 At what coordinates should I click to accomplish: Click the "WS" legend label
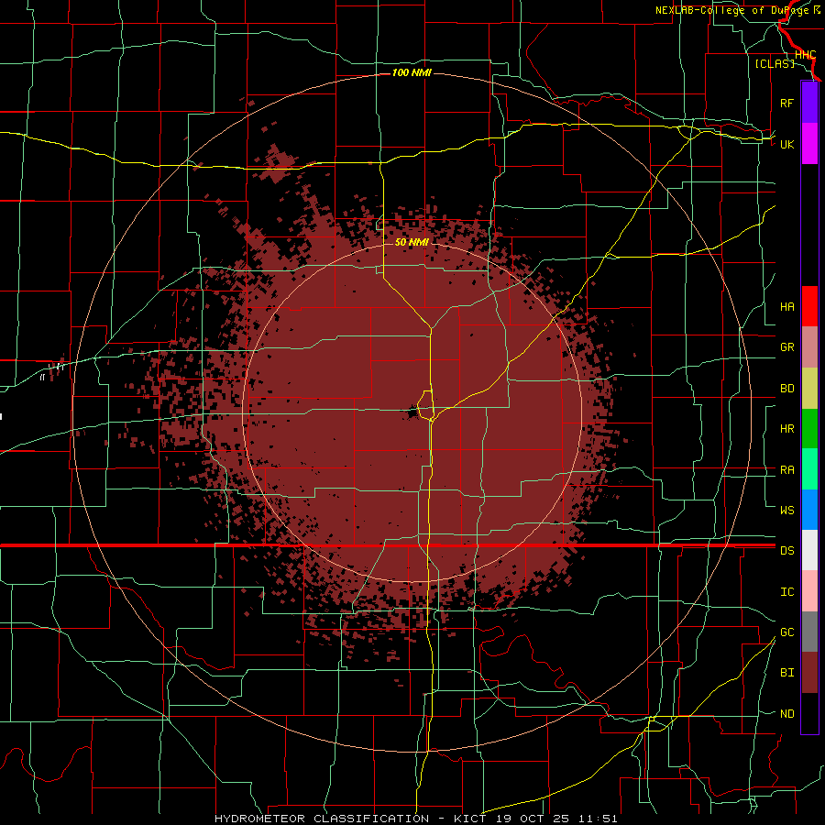(786, 510)
